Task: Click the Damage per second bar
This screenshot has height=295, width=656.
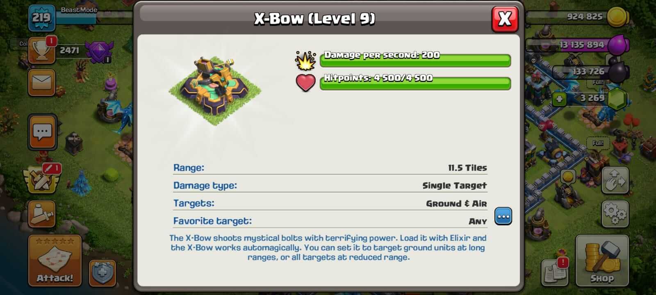Action: pyautogui.click(x=415, y=60)
